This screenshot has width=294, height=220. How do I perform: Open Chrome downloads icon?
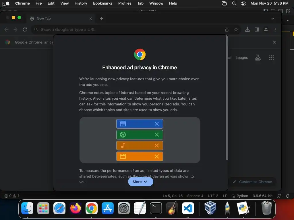247,30
